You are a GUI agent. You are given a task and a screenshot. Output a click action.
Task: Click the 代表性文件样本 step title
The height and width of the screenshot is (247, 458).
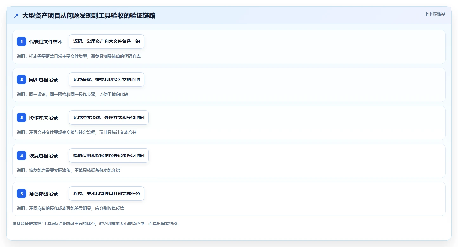click(46, 41)
